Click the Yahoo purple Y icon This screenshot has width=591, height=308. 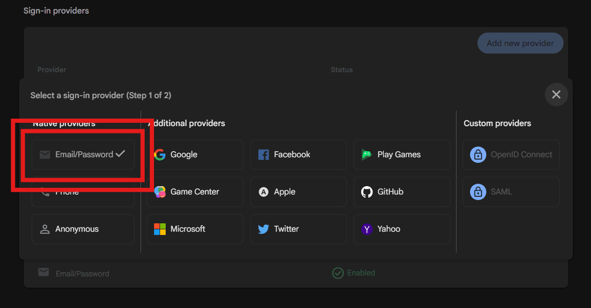[x=367, y=229]
